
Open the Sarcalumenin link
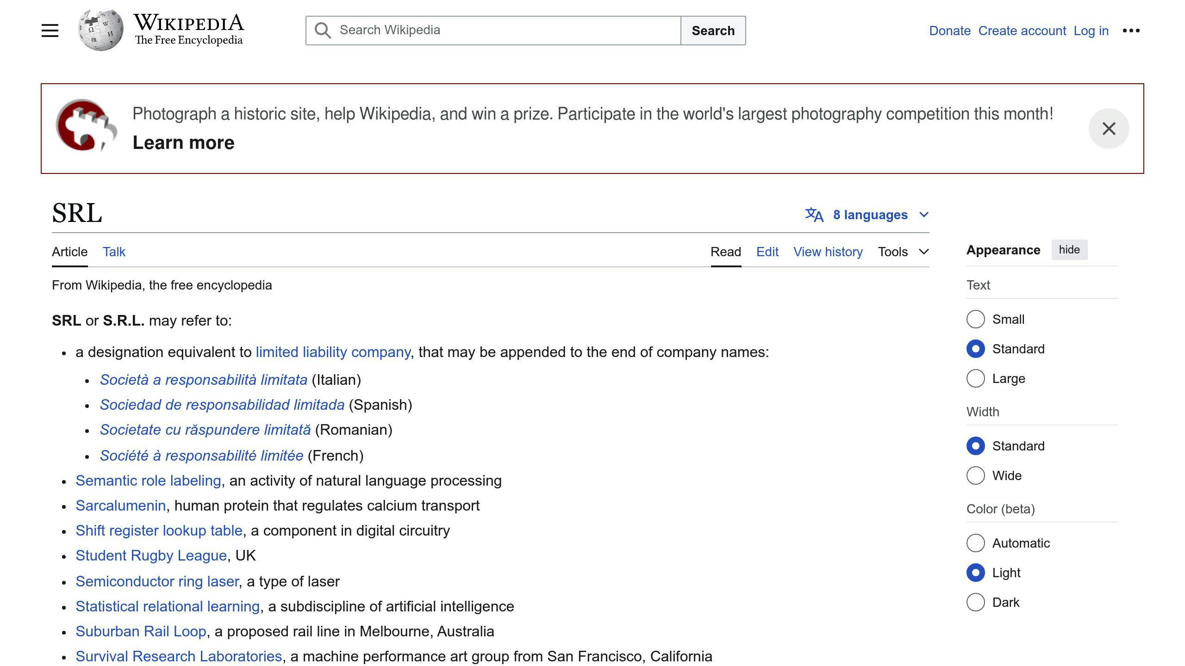point(121,506)
